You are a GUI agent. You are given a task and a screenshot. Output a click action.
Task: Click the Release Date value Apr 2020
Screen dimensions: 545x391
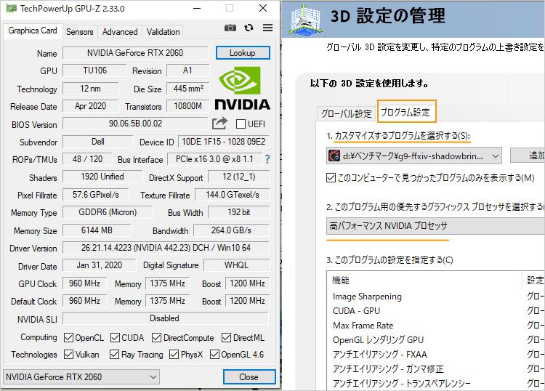pyautogui.click(x=90, y=106)
